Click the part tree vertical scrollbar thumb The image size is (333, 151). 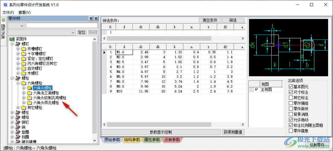pos(95,87)
